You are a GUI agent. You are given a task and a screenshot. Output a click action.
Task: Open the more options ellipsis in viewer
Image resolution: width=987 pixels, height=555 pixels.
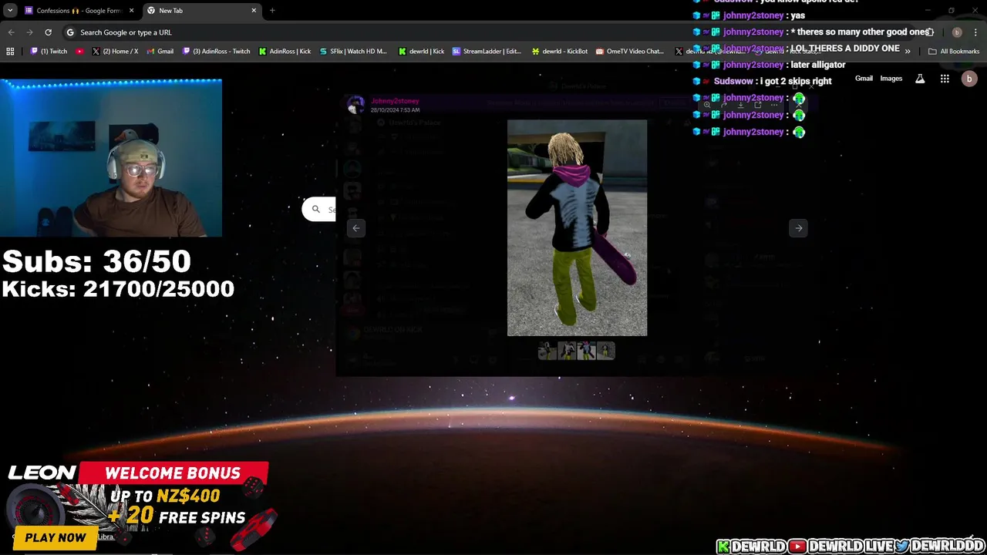coord(774,105)
